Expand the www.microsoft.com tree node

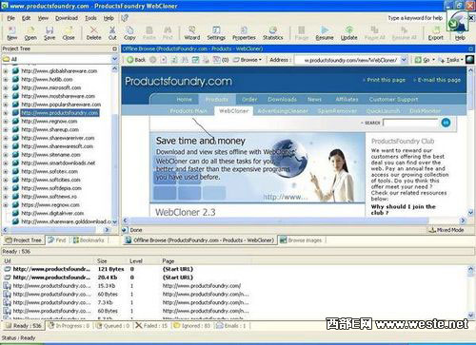[6, 87]
